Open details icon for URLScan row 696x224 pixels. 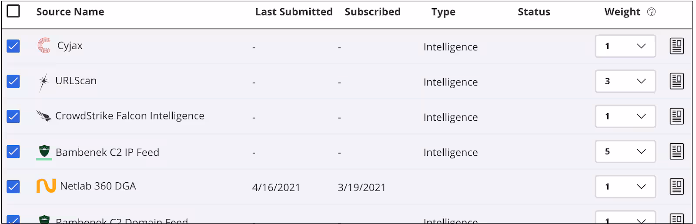point(676,81)
